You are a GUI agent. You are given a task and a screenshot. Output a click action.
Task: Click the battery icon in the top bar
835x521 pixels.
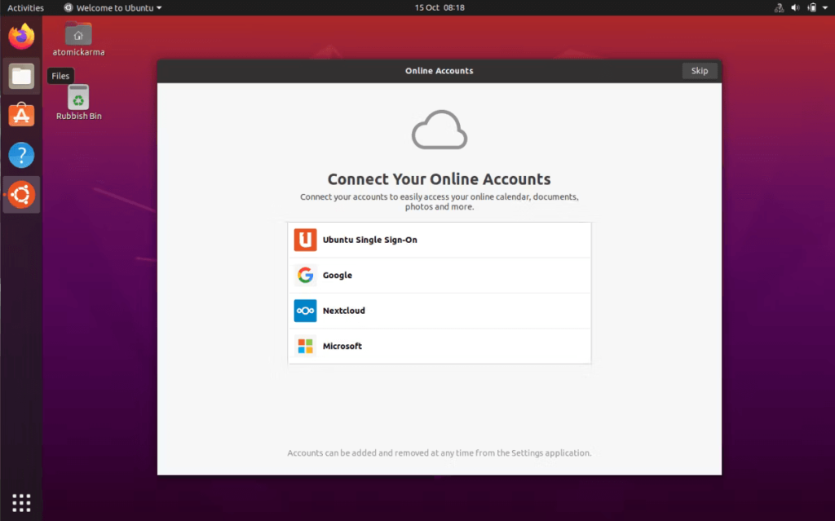coord(812,7)
